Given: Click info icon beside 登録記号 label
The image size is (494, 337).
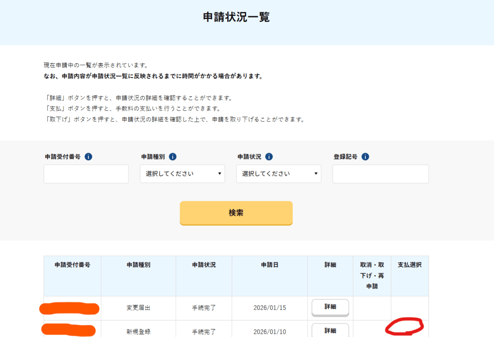Looking at the screenshot, I should tap(365, 157).
